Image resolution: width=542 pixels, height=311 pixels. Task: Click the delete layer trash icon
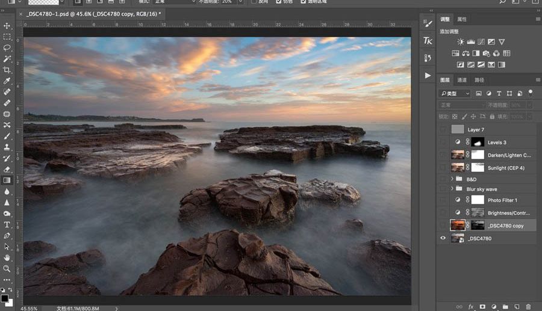pos(528,307)
